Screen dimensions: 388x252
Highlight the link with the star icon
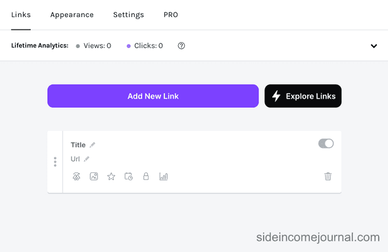(x=111, y=176)
